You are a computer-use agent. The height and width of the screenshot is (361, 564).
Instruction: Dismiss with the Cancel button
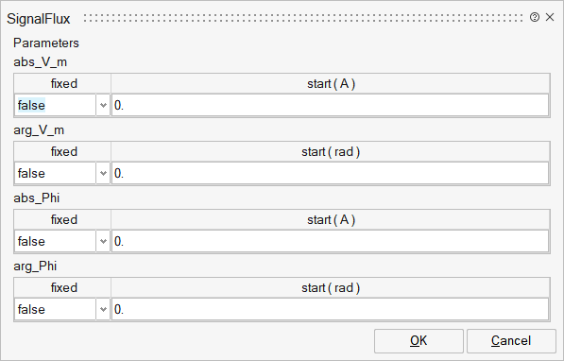click(x=511, y=341)
